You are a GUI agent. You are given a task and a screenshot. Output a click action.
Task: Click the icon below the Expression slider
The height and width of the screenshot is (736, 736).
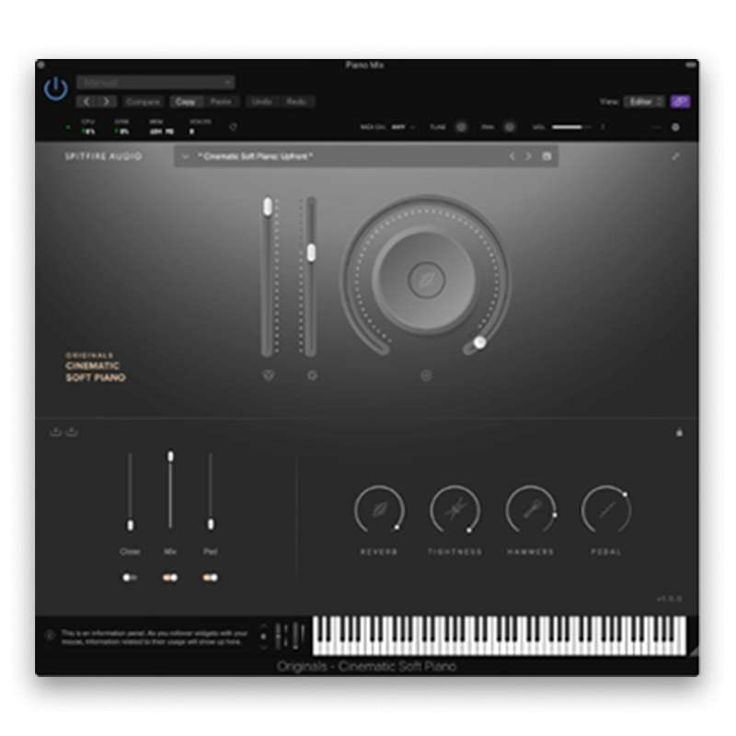click(x=269, y=375)
